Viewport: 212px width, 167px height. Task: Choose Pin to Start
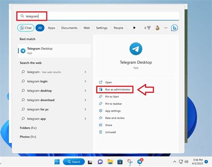click(109, 96)
